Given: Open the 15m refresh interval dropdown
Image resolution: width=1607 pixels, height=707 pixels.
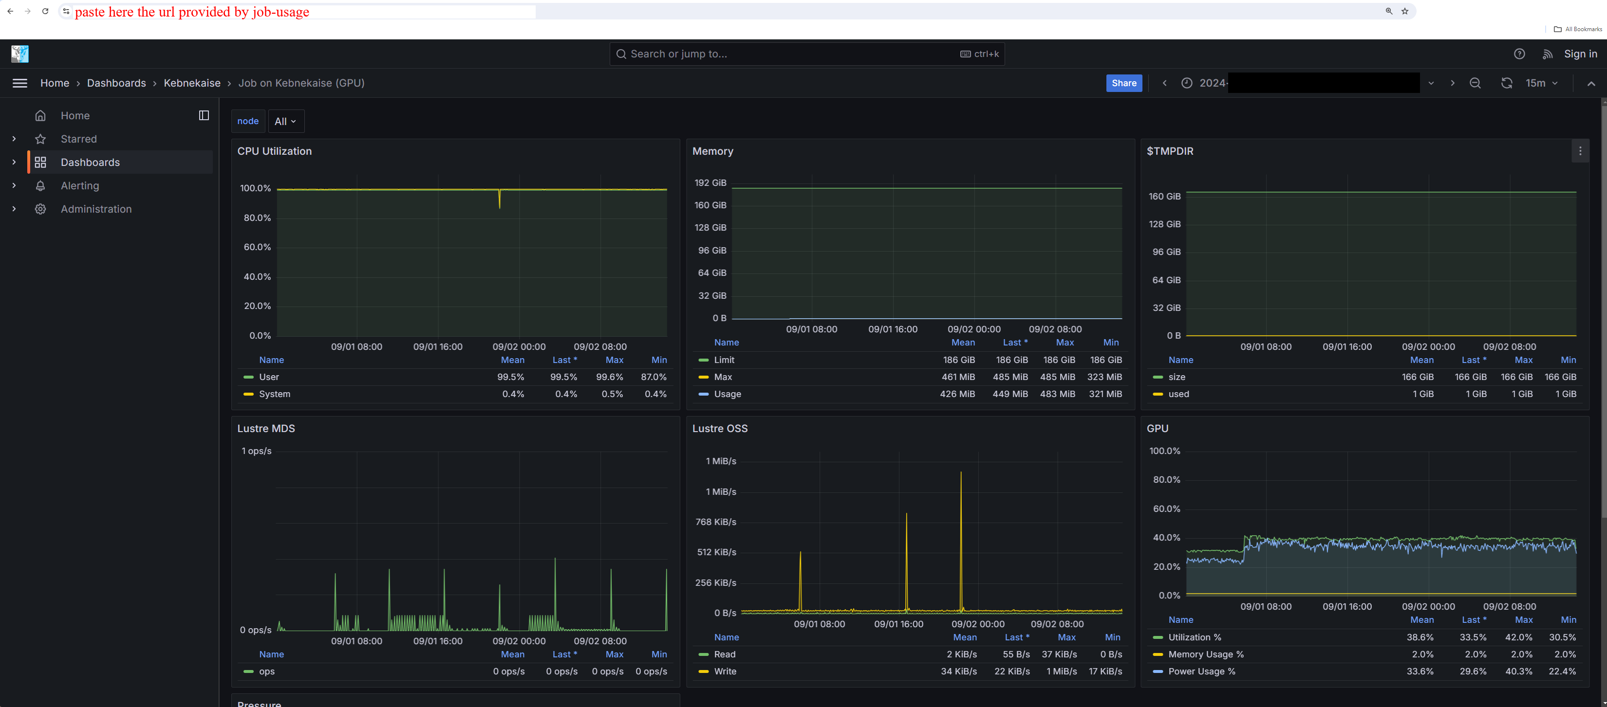Looking at the screenshot, I should pyautogui.click(x=1541, y=83).
